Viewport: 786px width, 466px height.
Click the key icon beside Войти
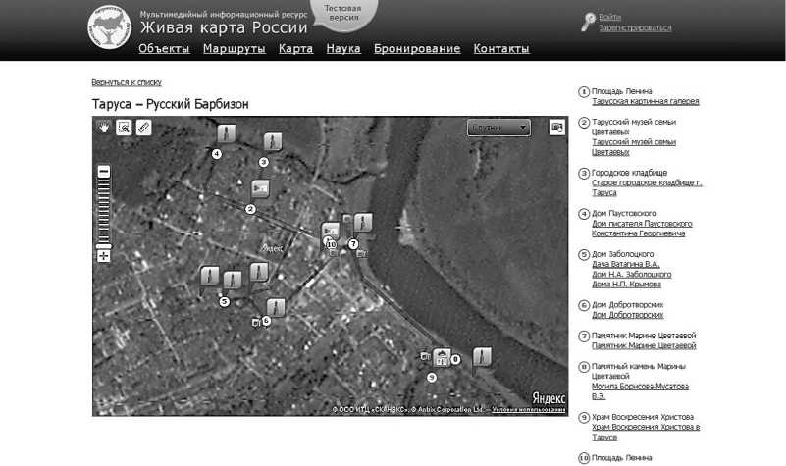[x=588, y=22]
